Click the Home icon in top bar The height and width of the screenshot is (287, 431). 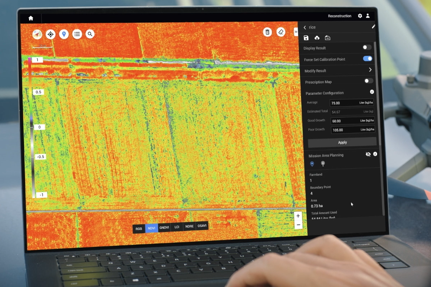pyautogui.click(x=31, y=18)
